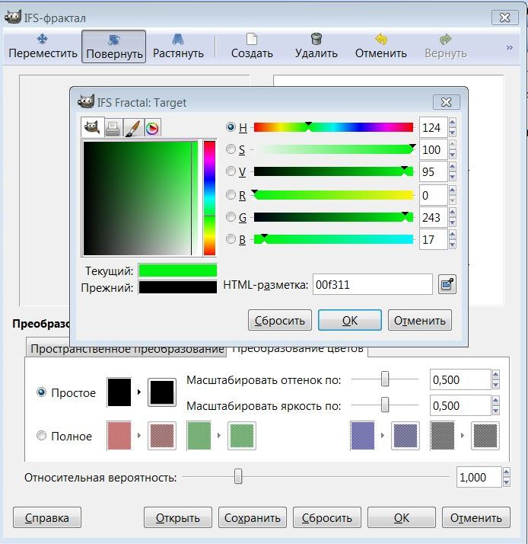Click the scale hue (оттенок) slider

click(385, 379)
